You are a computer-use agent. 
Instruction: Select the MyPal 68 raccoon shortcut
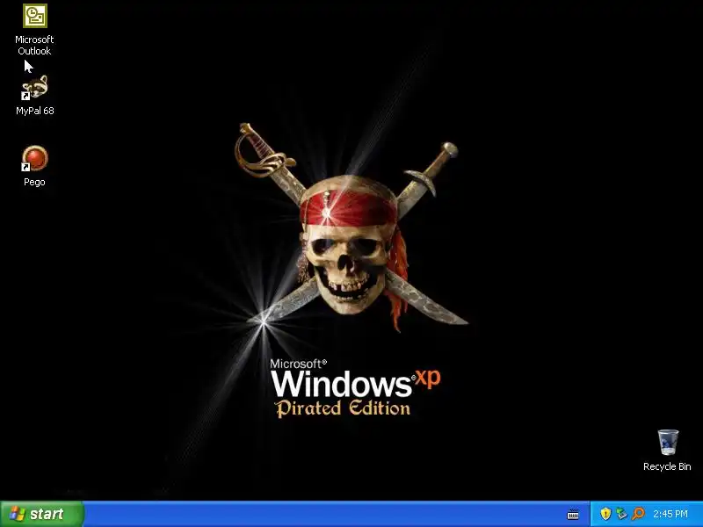34,88
